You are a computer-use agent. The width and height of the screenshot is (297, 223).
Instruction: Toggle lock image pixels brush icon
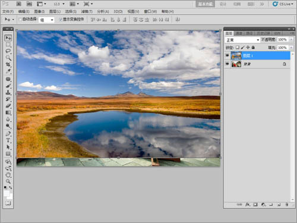click(x=242, y=48)
